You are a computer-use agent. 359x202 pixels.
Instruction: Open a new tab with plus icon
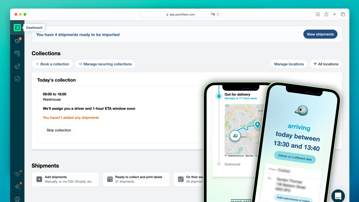tap(334, 14)
